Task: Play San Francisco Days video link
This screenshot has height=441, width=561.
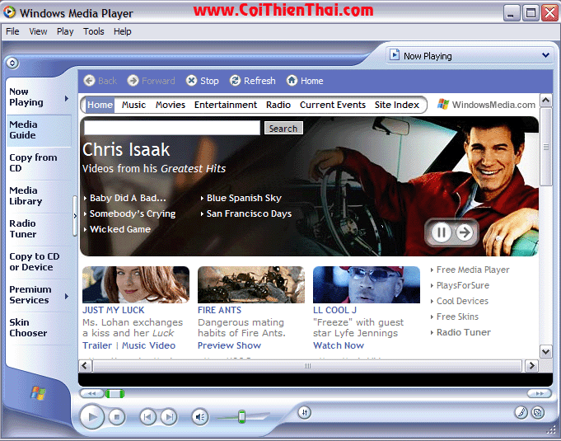Action: [249, 213]
